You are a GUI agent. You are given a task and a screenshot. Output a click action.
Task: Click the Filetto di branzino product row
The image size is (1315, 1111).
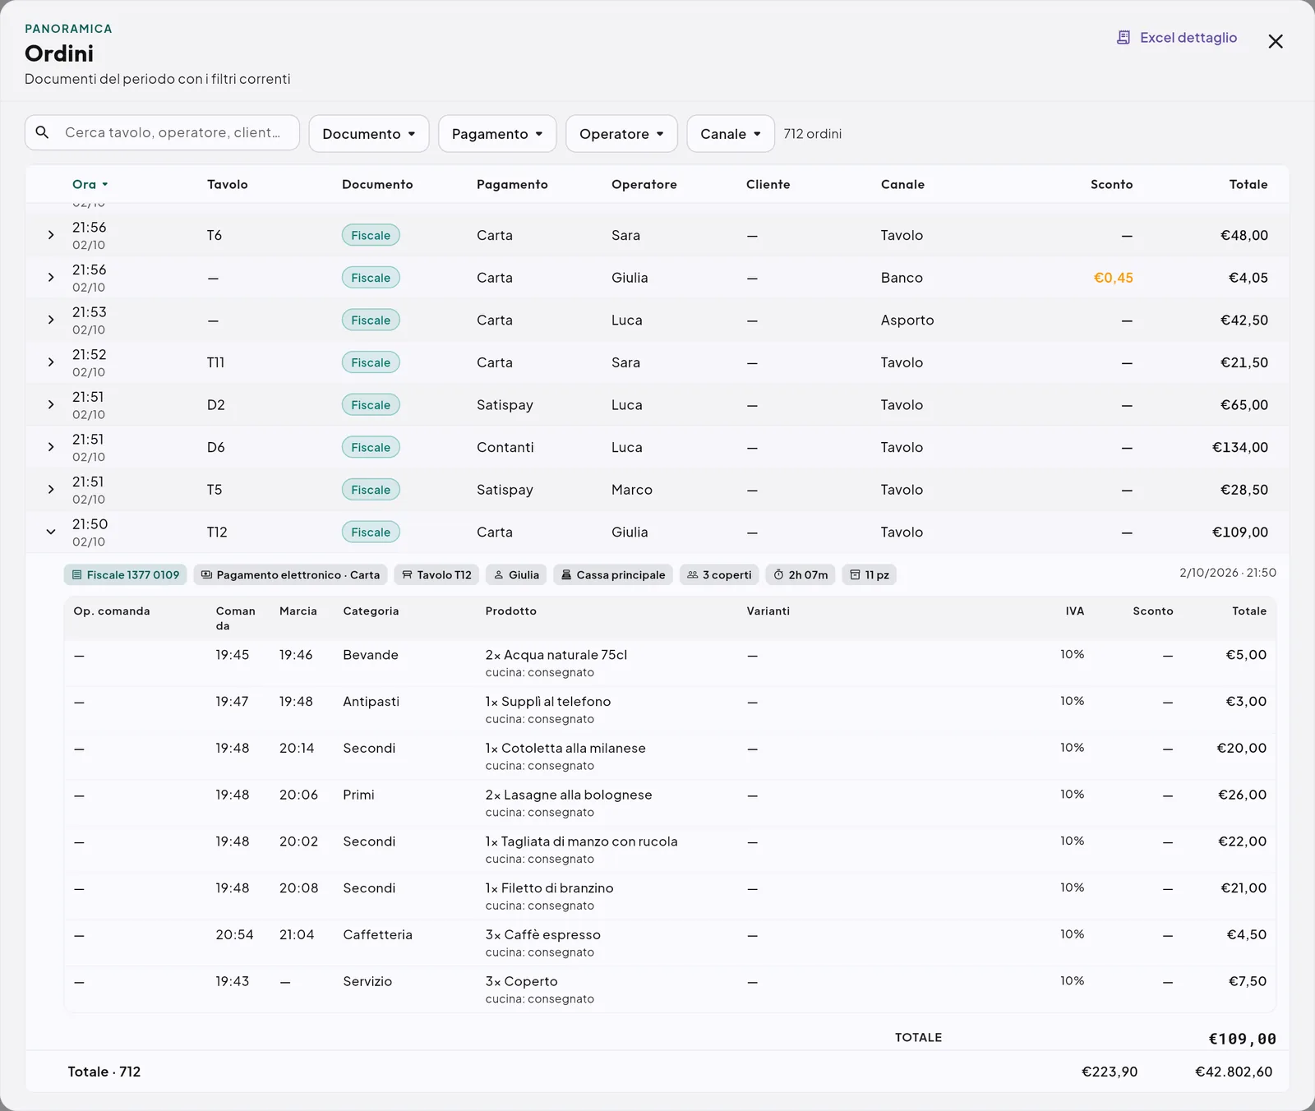pyautogui.click(x=670, y=896)
